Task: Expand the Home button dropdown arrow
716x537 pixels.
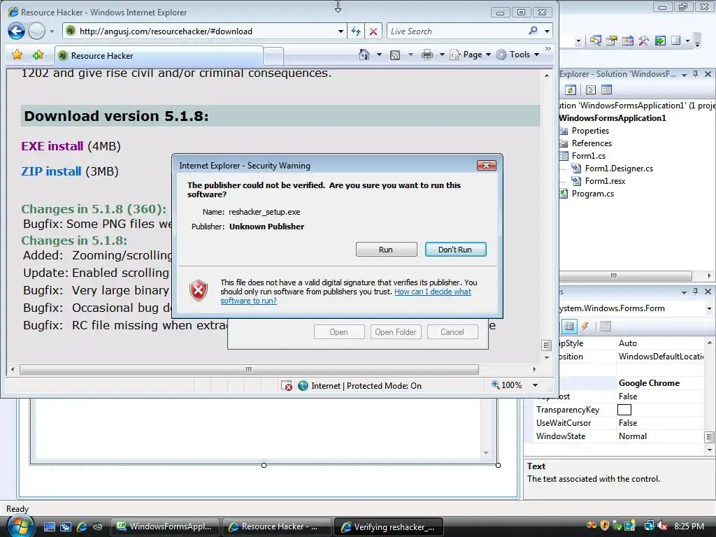Action: pos(379,55)
